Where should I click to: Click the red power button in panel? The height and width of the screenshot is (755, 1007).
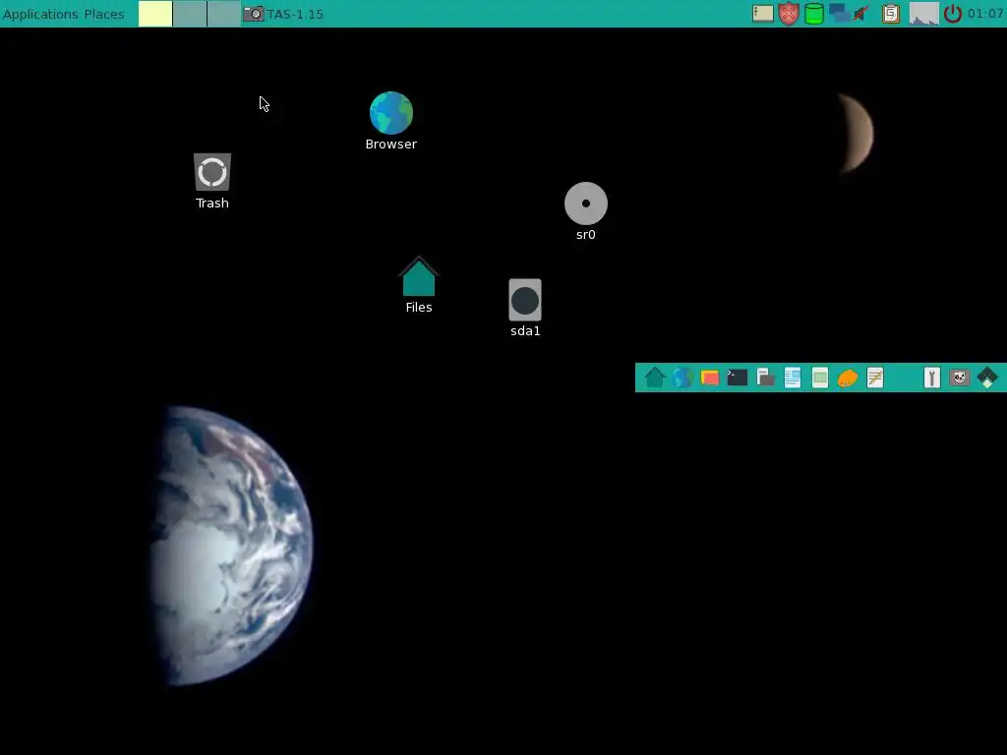pos(952,14)
